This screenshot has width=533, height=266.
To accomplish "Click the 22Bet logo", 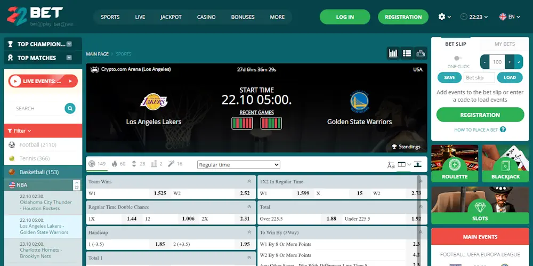I will (x=35, y=17).
